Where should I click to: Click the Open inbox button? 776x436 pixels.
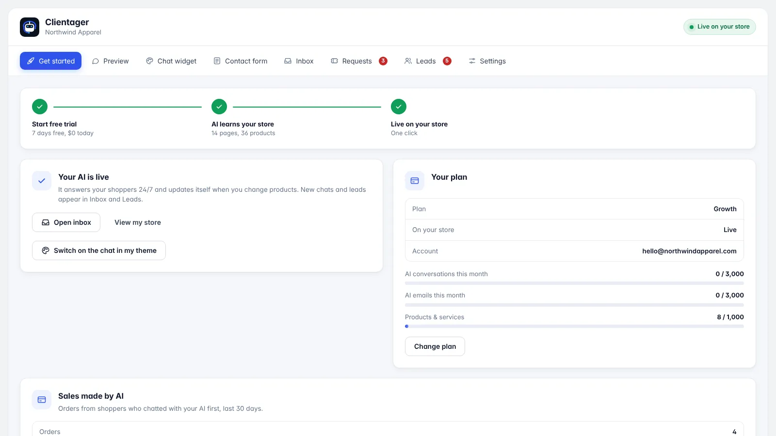pyautogui.click(x=66, y=222)
